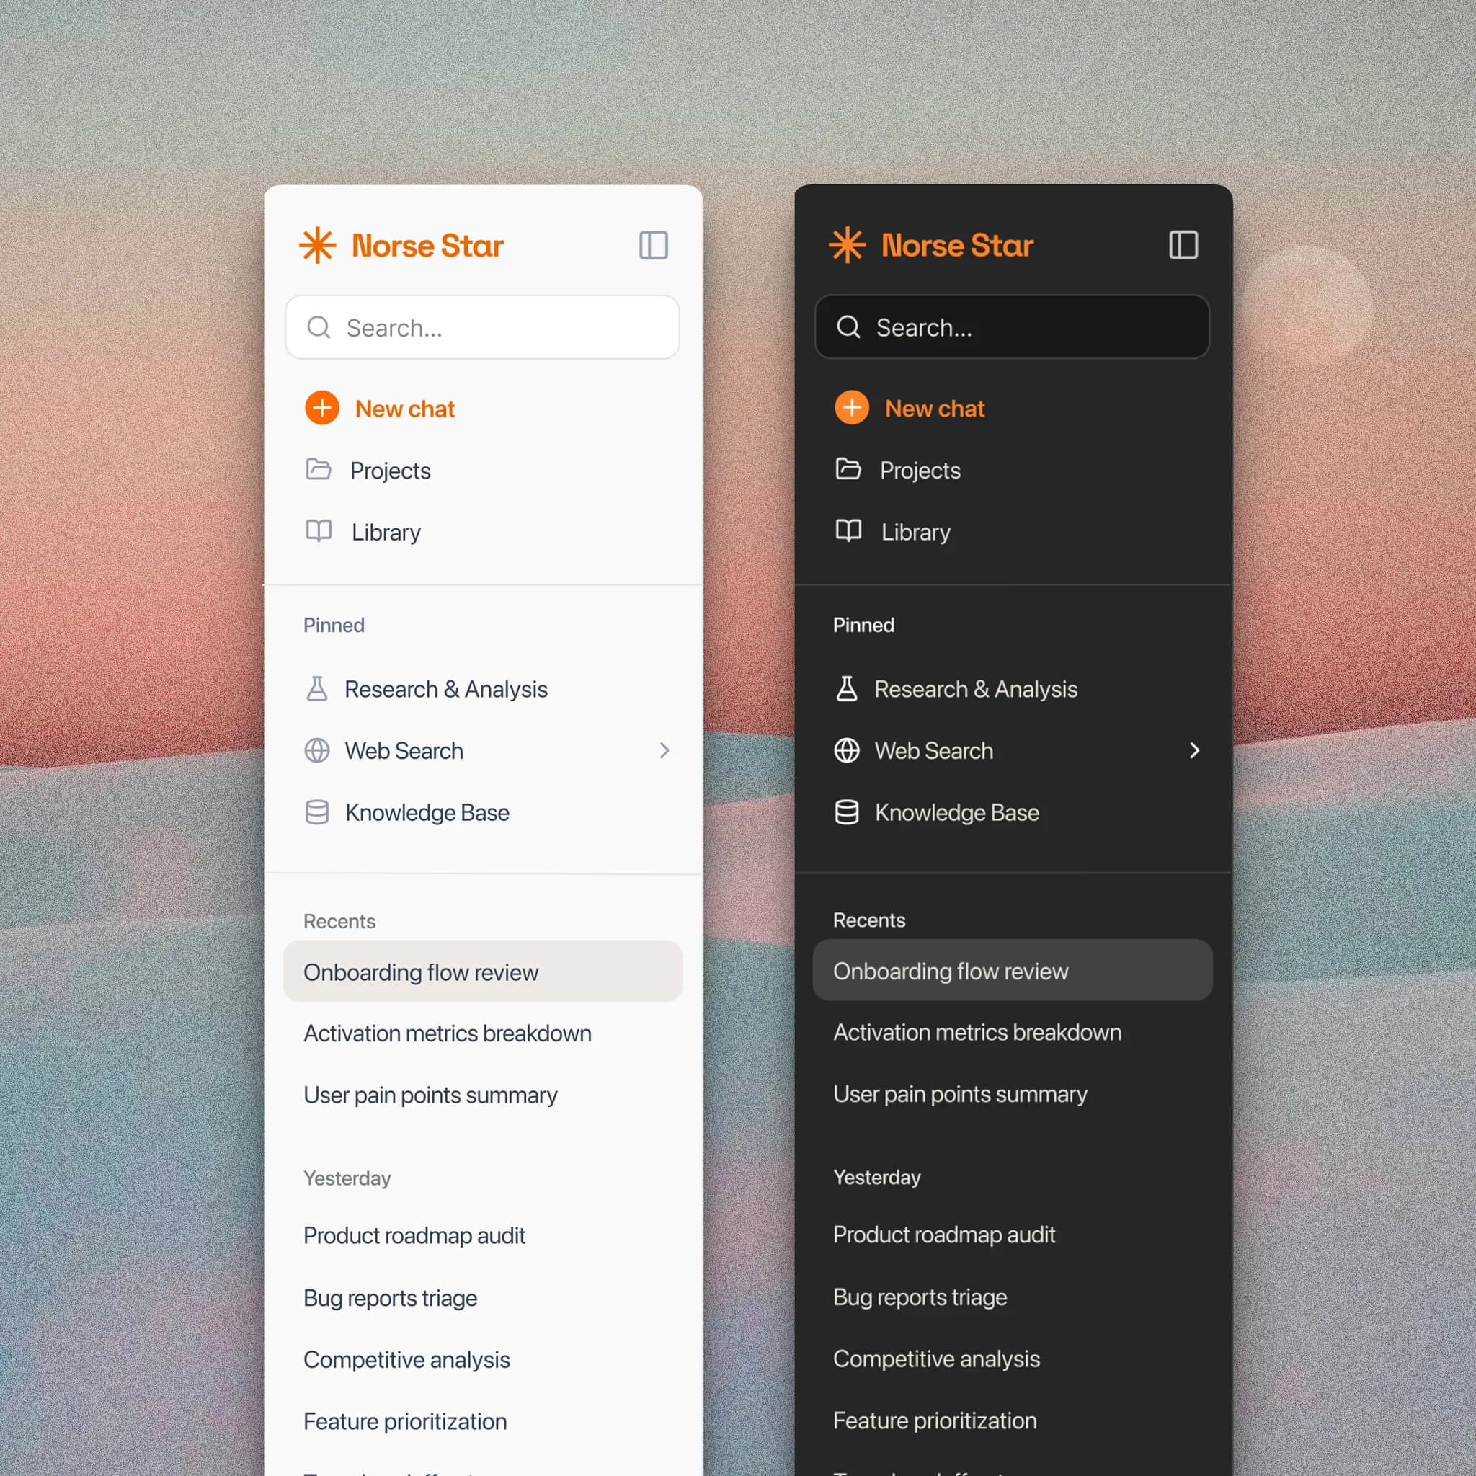This screenshot has height=1476, width=1476.
Task: Toggle the sidebar panel in light theme
Action: pyautogui.click(x=653, y=245)
